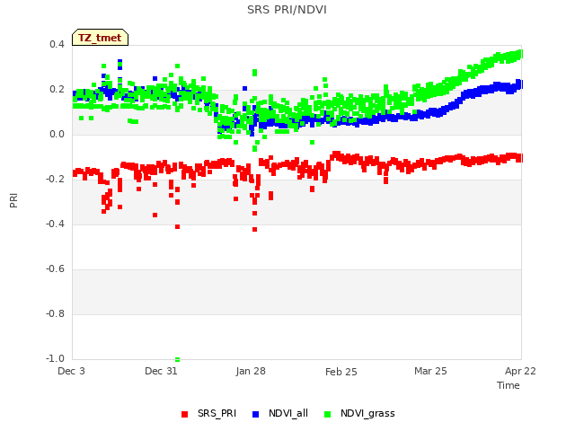The height and width of the screenshot is (431, 575).
Task: Click the green NDVI_grass legend swatch
Action: [x=327, y=414]
